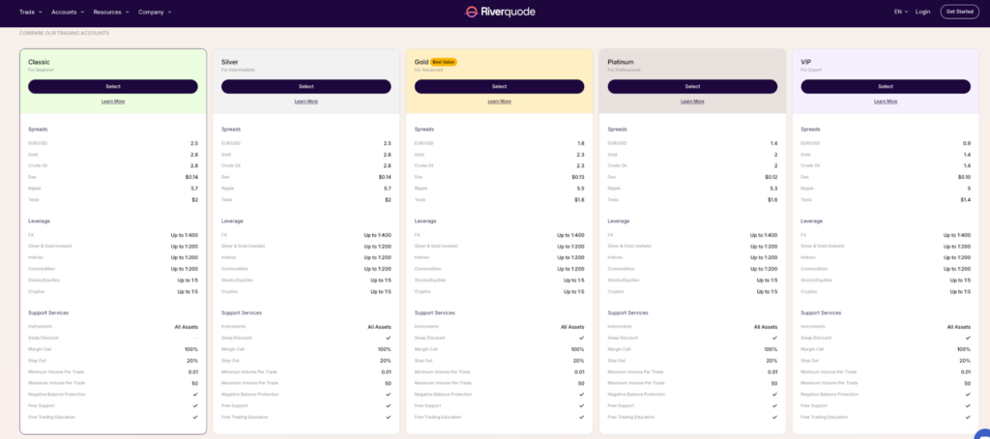The image size is (990, 439).
Task: Click Negative Balance Protection checkmark in Gold card
Action: (582, 394)
